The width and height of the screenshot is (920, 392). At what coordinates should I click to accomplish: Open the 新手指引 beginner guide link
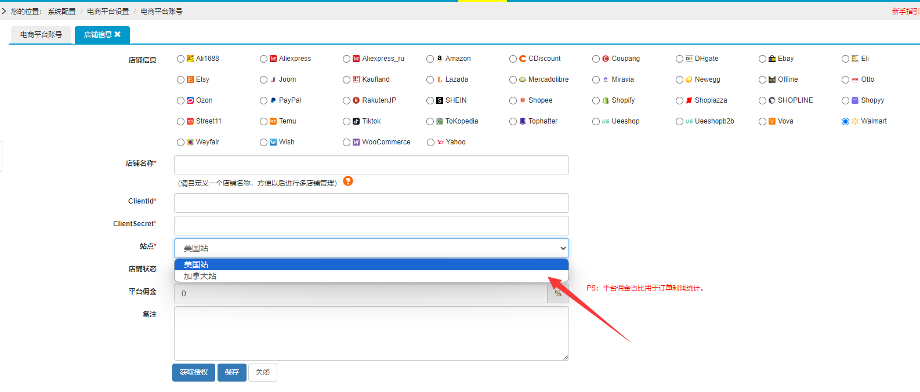905,11
